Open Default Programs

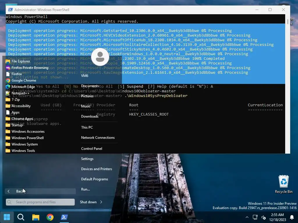pyautogui.click(x=95, y=179)
